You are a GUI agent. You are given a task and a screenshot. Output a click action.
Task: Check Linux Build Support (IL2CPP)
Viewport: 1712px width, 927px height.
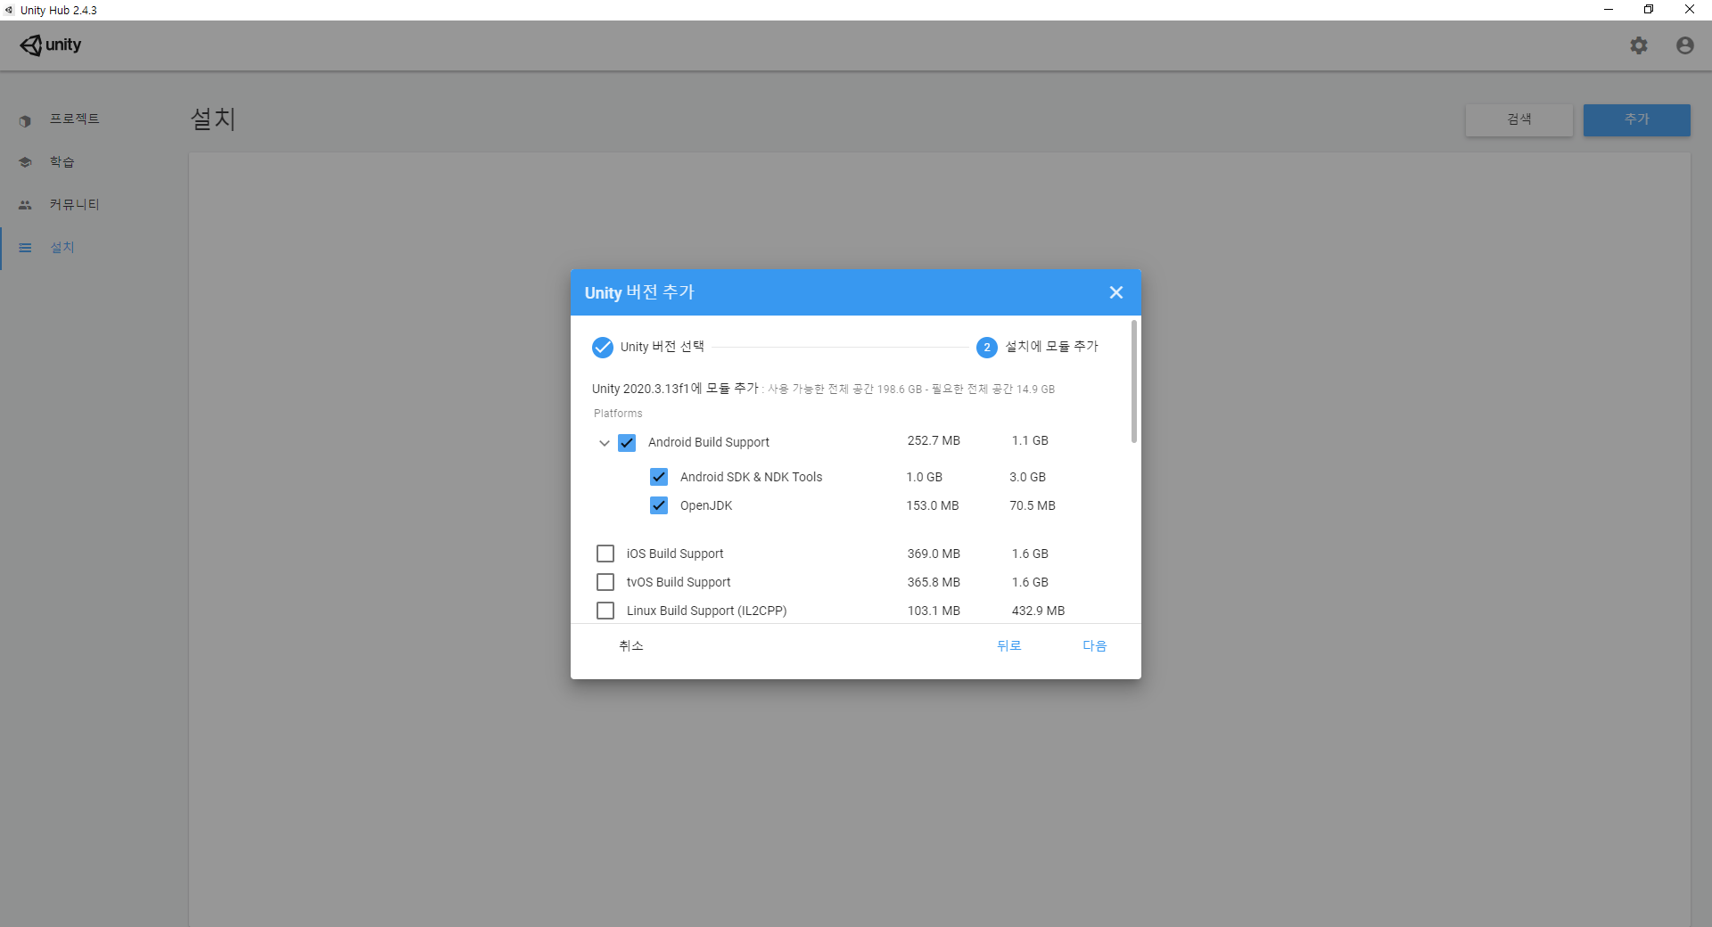point(605,611)
